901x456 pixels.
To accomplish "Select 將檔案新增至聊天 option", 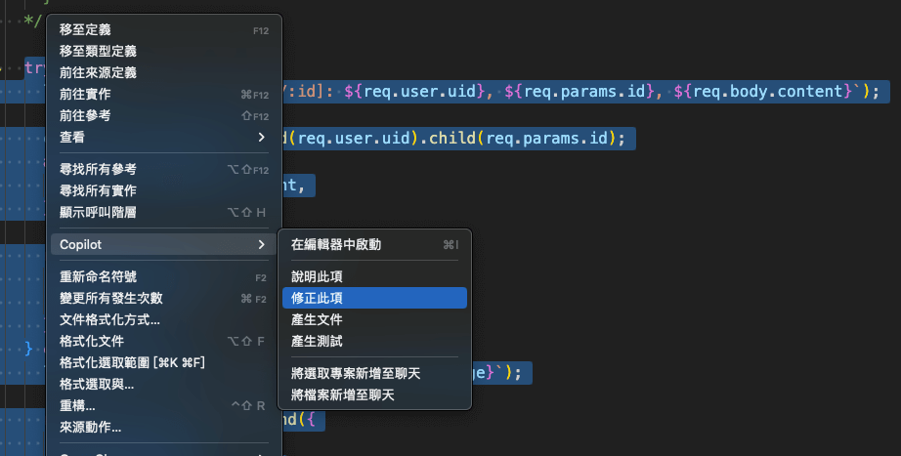I will pyautogui.click(x=342, y=394).
